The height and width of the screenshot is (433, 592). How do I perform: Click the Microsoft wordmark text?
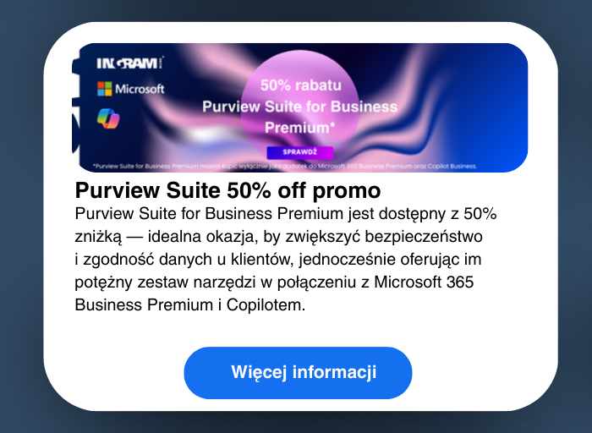[x=140, y=89]
